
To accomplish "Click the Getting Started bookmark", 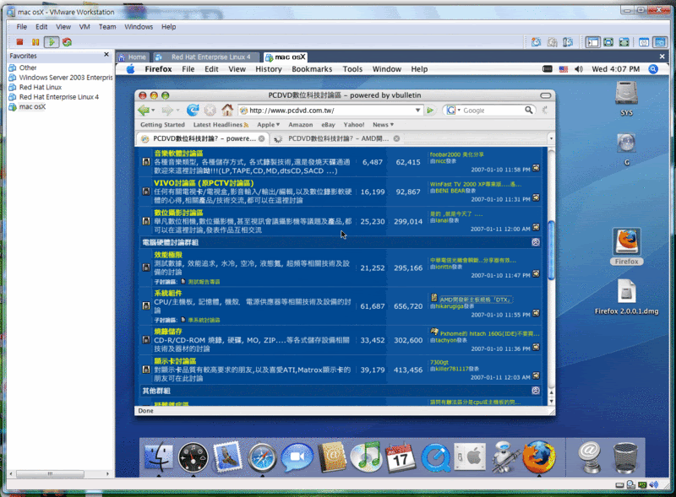I will 162,125.
